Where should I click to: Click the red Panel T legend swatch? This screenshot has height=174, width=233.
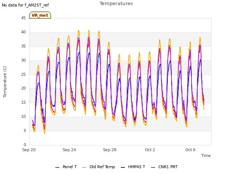57,167
